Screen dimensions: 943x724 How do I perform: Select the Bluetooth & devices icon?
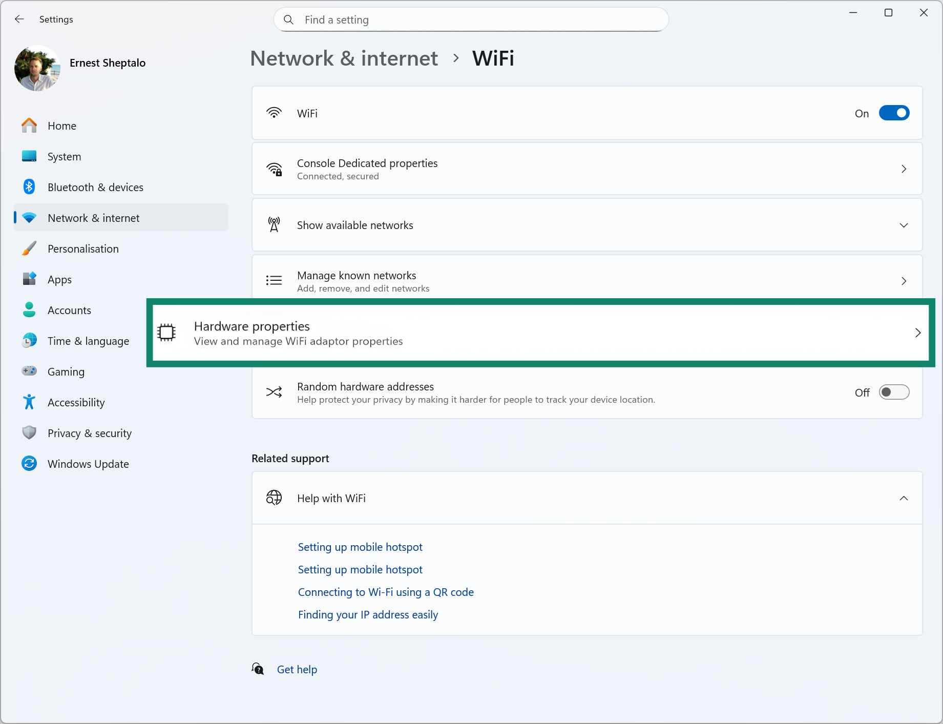pyautogui.click(x=29, y=187)
